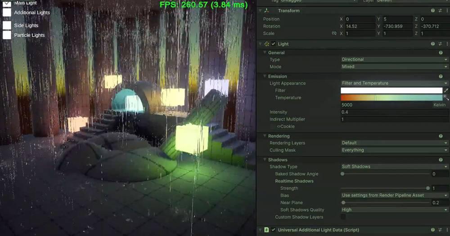Image resolution: width=450 pixels, height=236 pixels.
Task: Click the Near Plane slider
Action: [385, 202]
